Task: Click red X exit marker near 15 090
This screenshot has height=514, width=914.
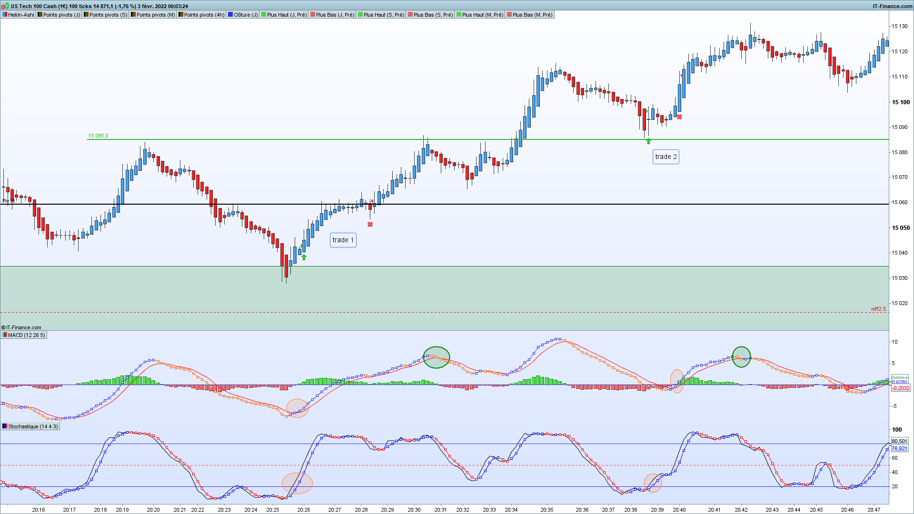Action: point(679,117)
